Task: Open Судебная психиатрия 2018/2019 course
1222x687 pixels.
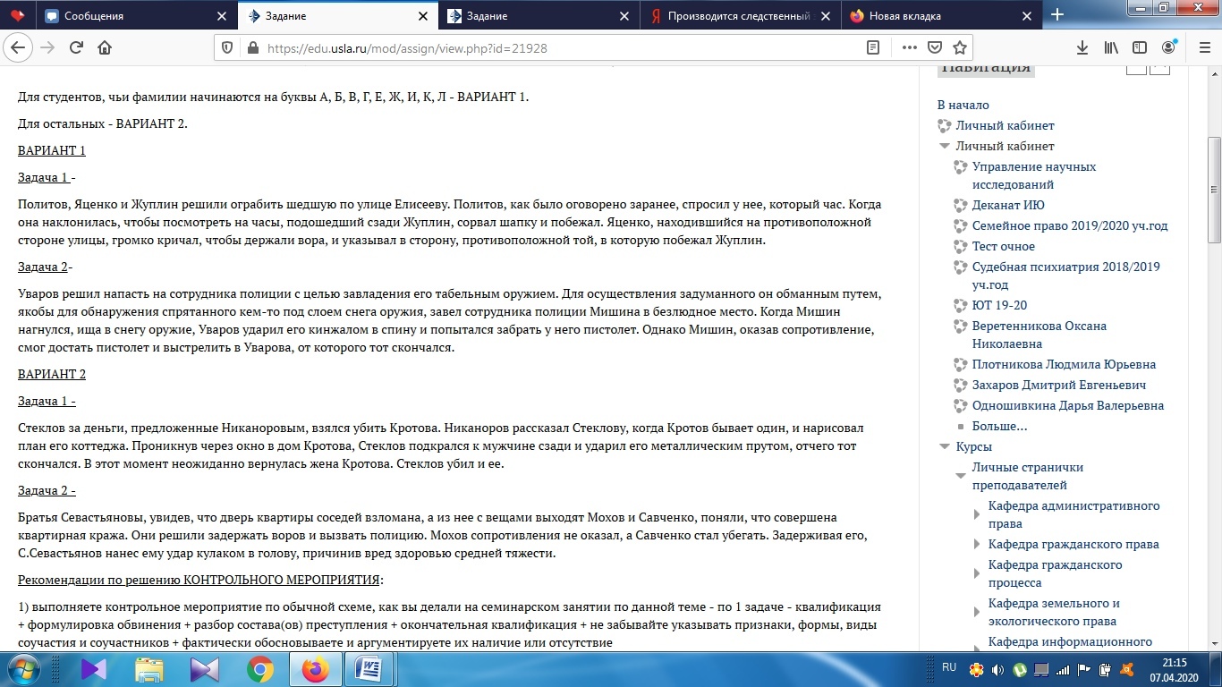Action: (1066, 276)
